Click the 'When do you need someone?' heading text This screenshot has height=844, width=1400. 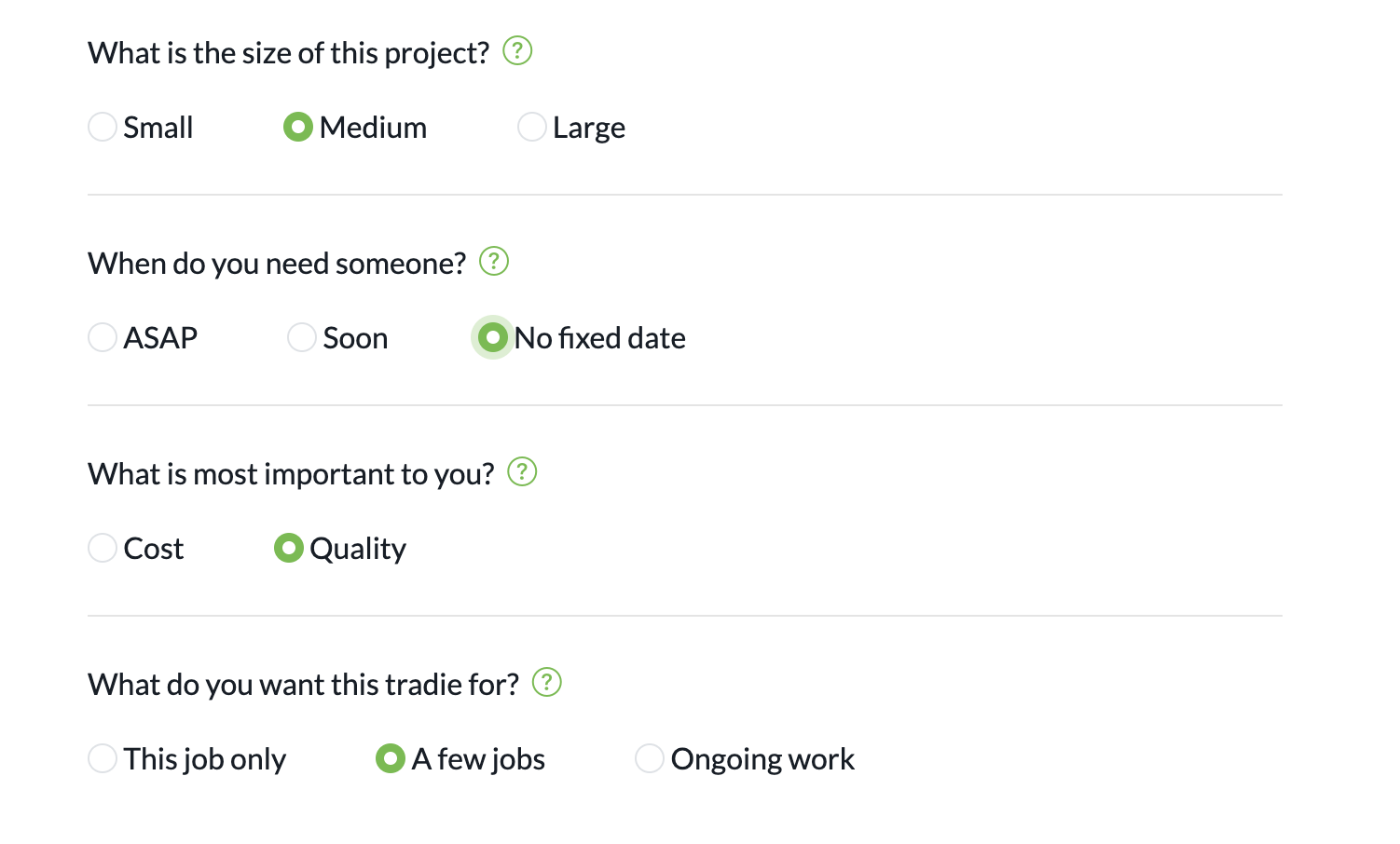[277, 264]
